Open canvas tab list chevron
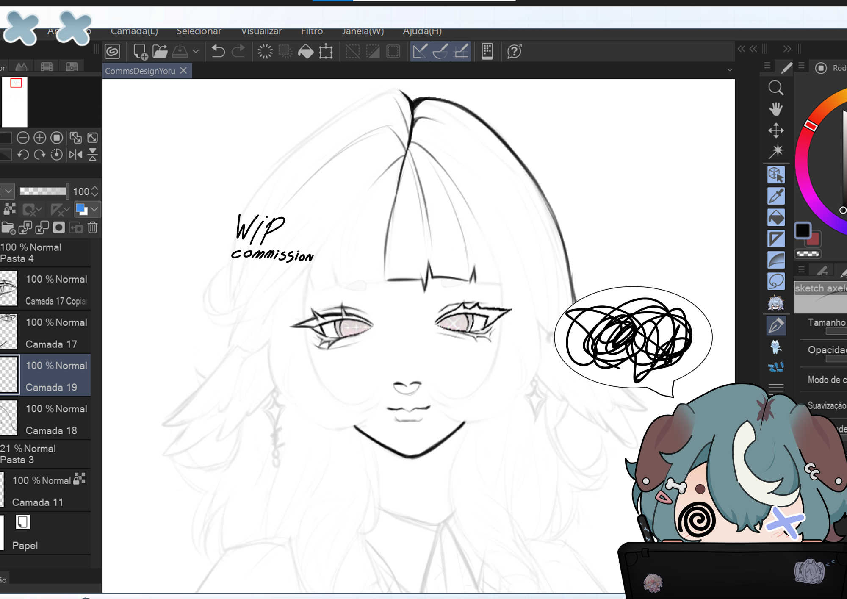 [729, 70]
